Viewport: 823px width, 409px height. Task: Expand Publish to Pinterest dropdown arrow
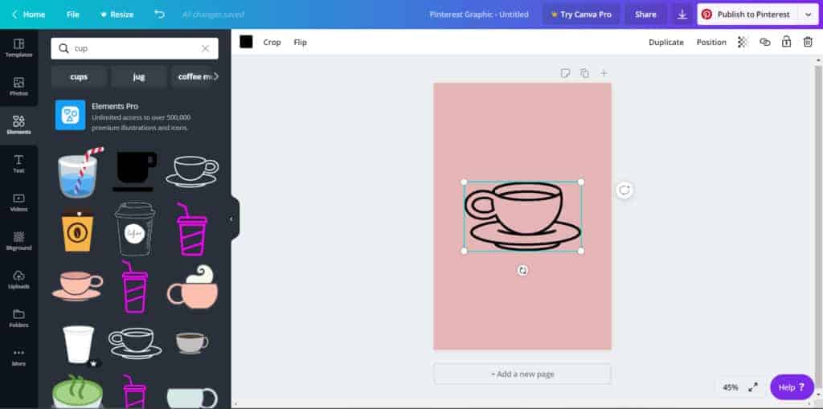point(808,14)
